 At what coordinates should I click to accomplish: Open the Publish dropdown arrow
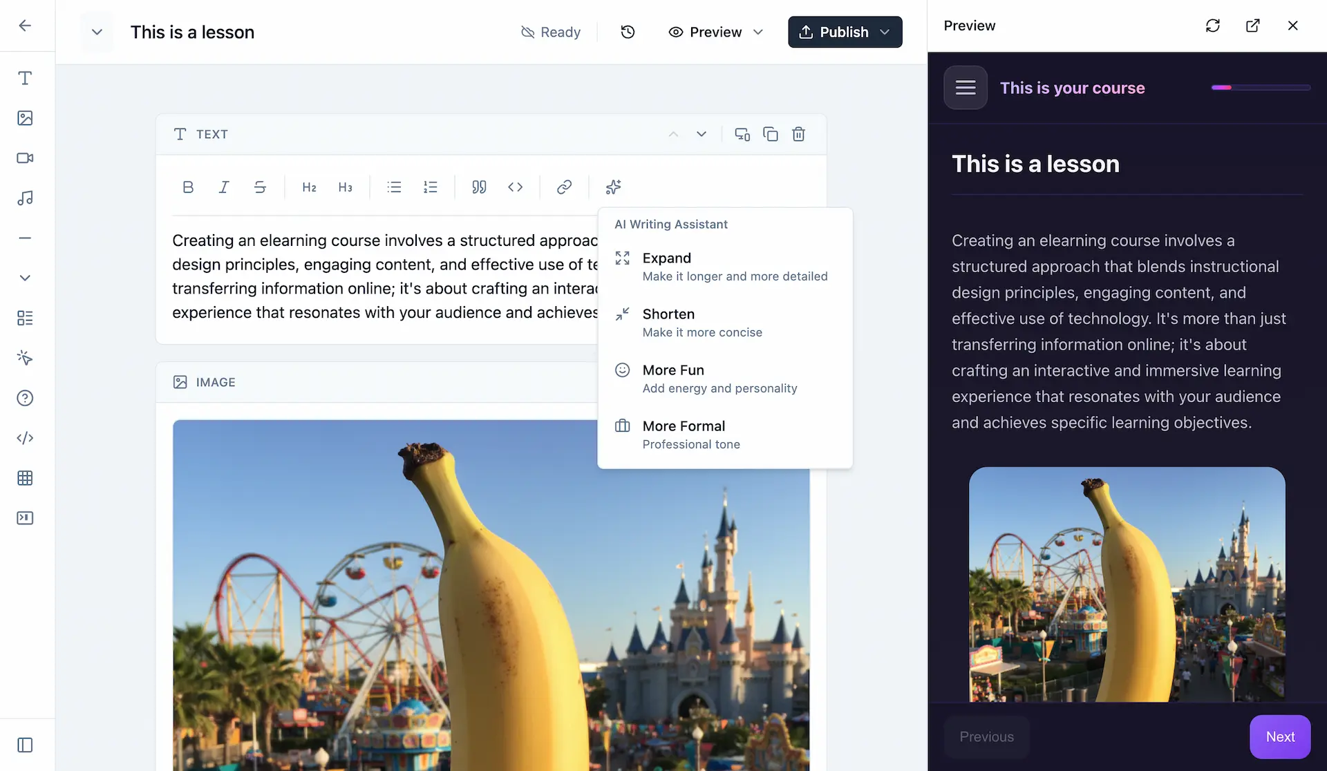[x=885, y=32]
